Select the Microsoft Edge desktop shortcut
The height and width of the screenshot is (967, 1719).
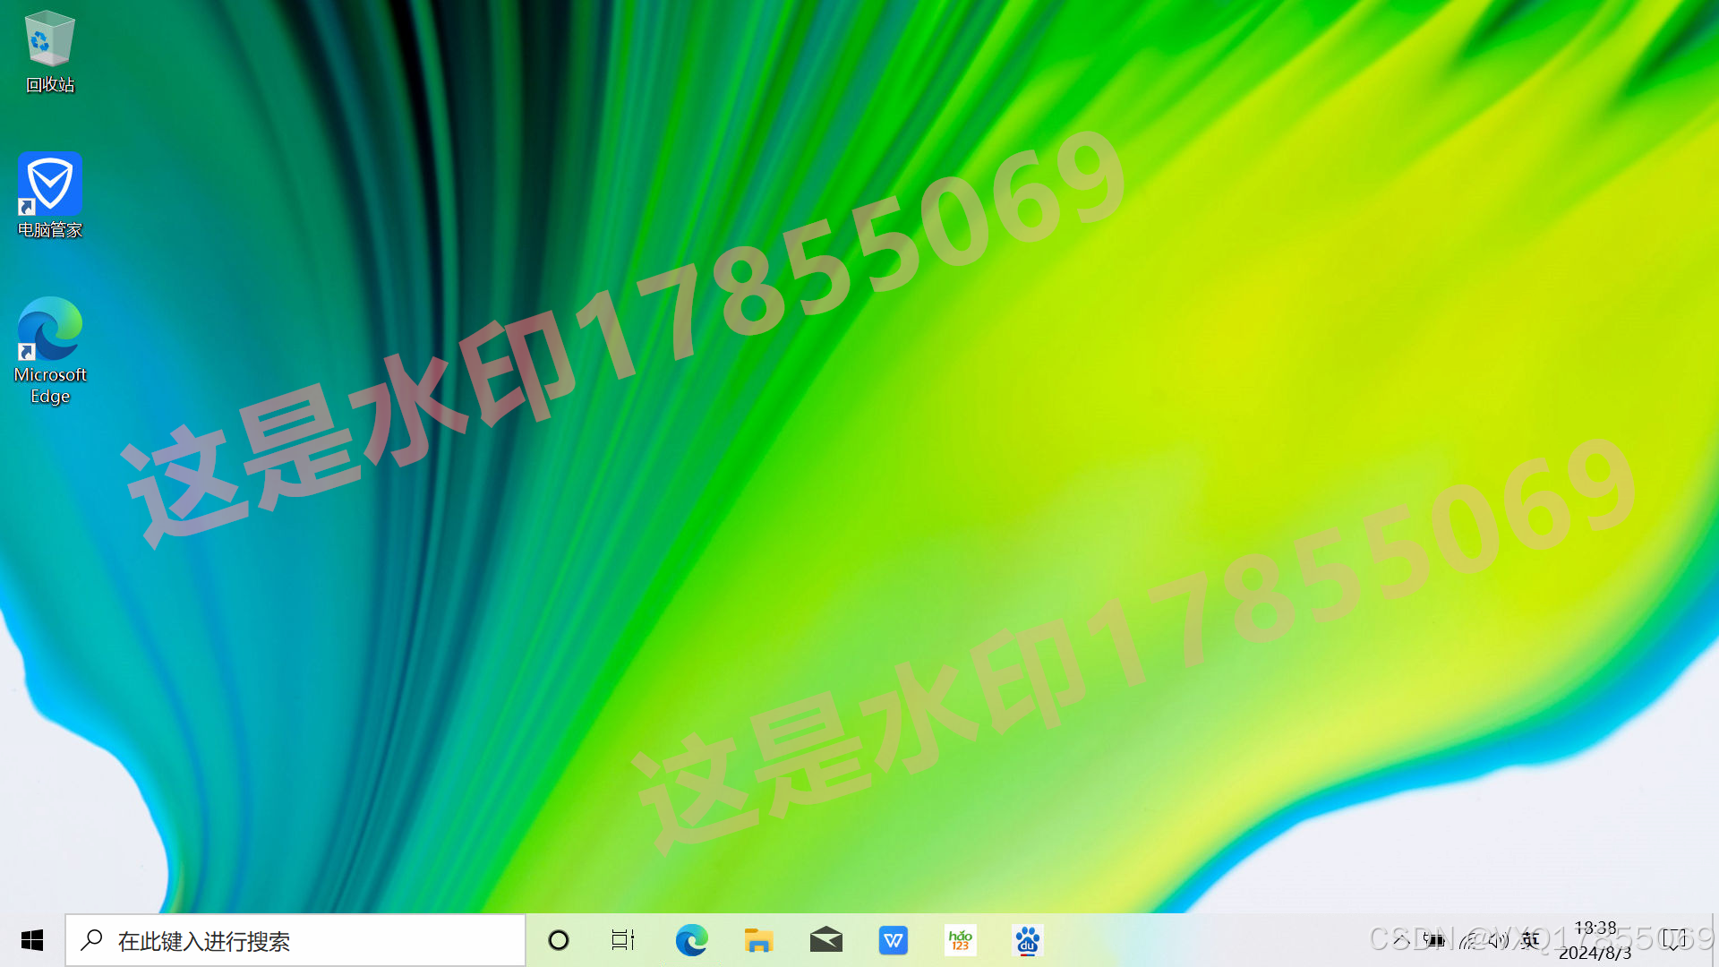click(x=50, y=351)
